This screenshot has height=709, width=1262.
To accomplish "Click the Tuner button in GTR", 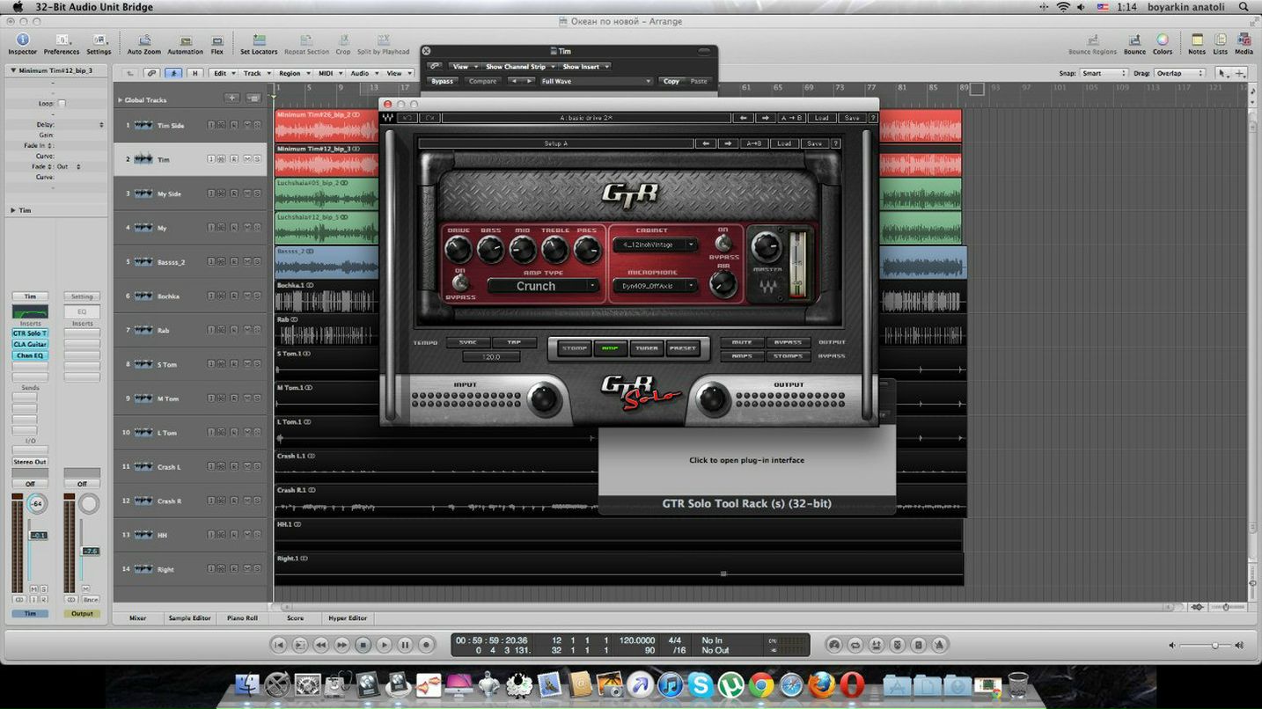I will point(647,348).
